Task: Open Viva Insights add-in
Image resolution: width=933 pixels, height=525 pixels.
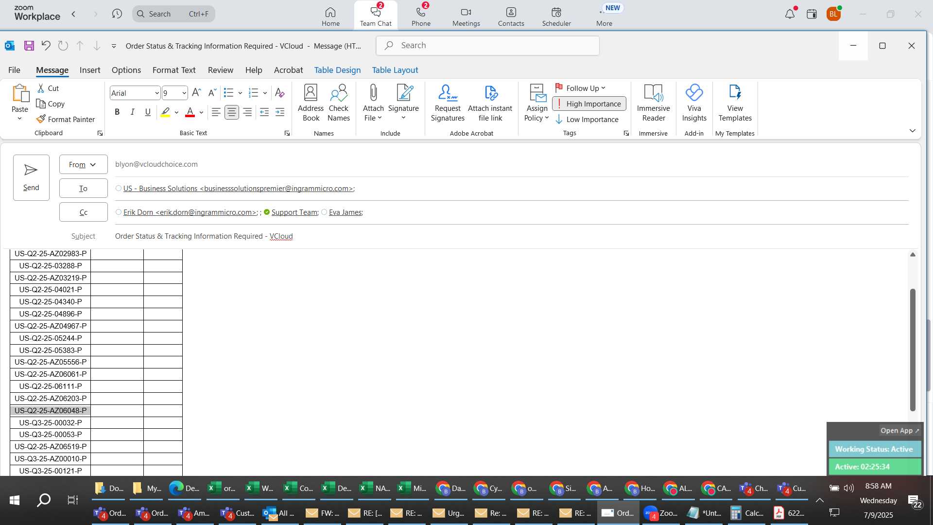Action: tap(694, 103)
